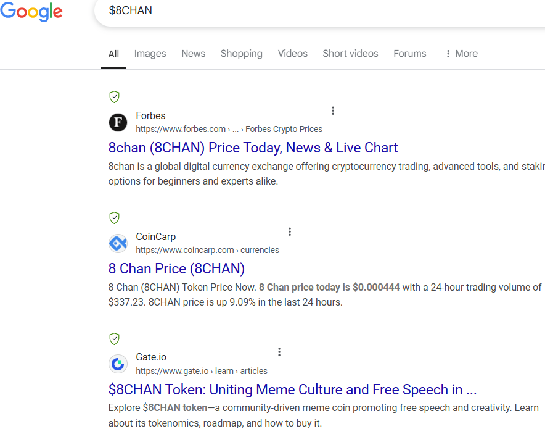This screenshot has width=545, height=437.
Task: Go to the Shopping tab
Action: 242,54
